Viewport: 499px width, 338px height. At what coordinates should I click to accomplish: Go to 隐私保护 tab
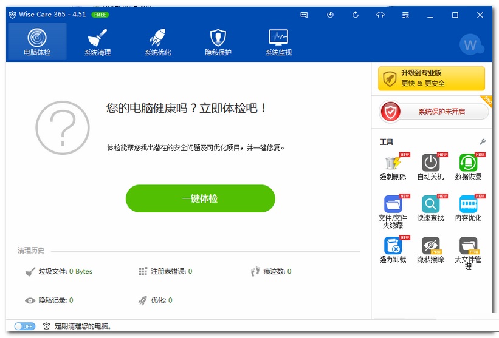(x=218, y=42)
